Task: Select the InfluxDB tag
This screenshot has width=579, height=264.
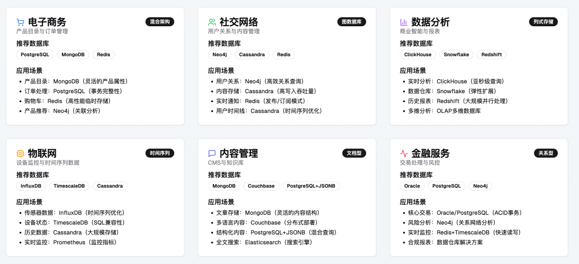Action: (x=31, y=186)
